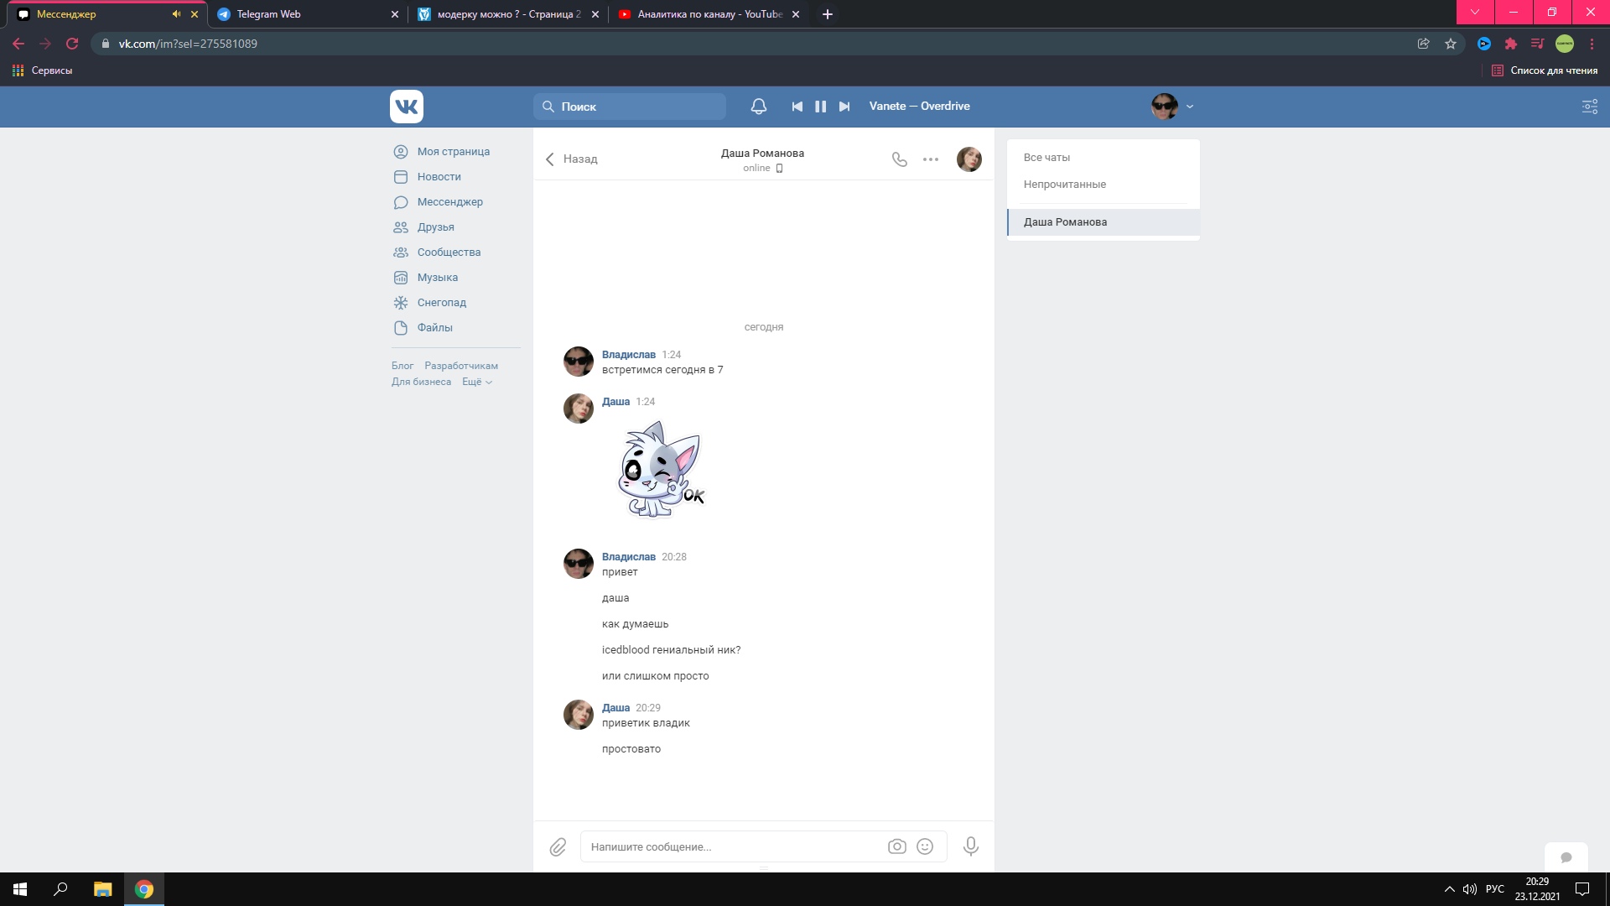The height and width of the screenshot is (906, 1610).
Task: Go to the previous track in player
Action: click(x=797, y=107)
